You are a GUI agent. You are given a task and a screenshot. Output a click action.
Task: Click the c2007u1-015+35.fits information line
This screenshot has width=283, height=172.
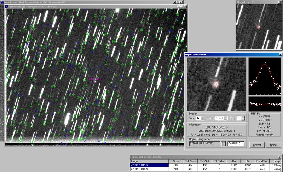217,127
